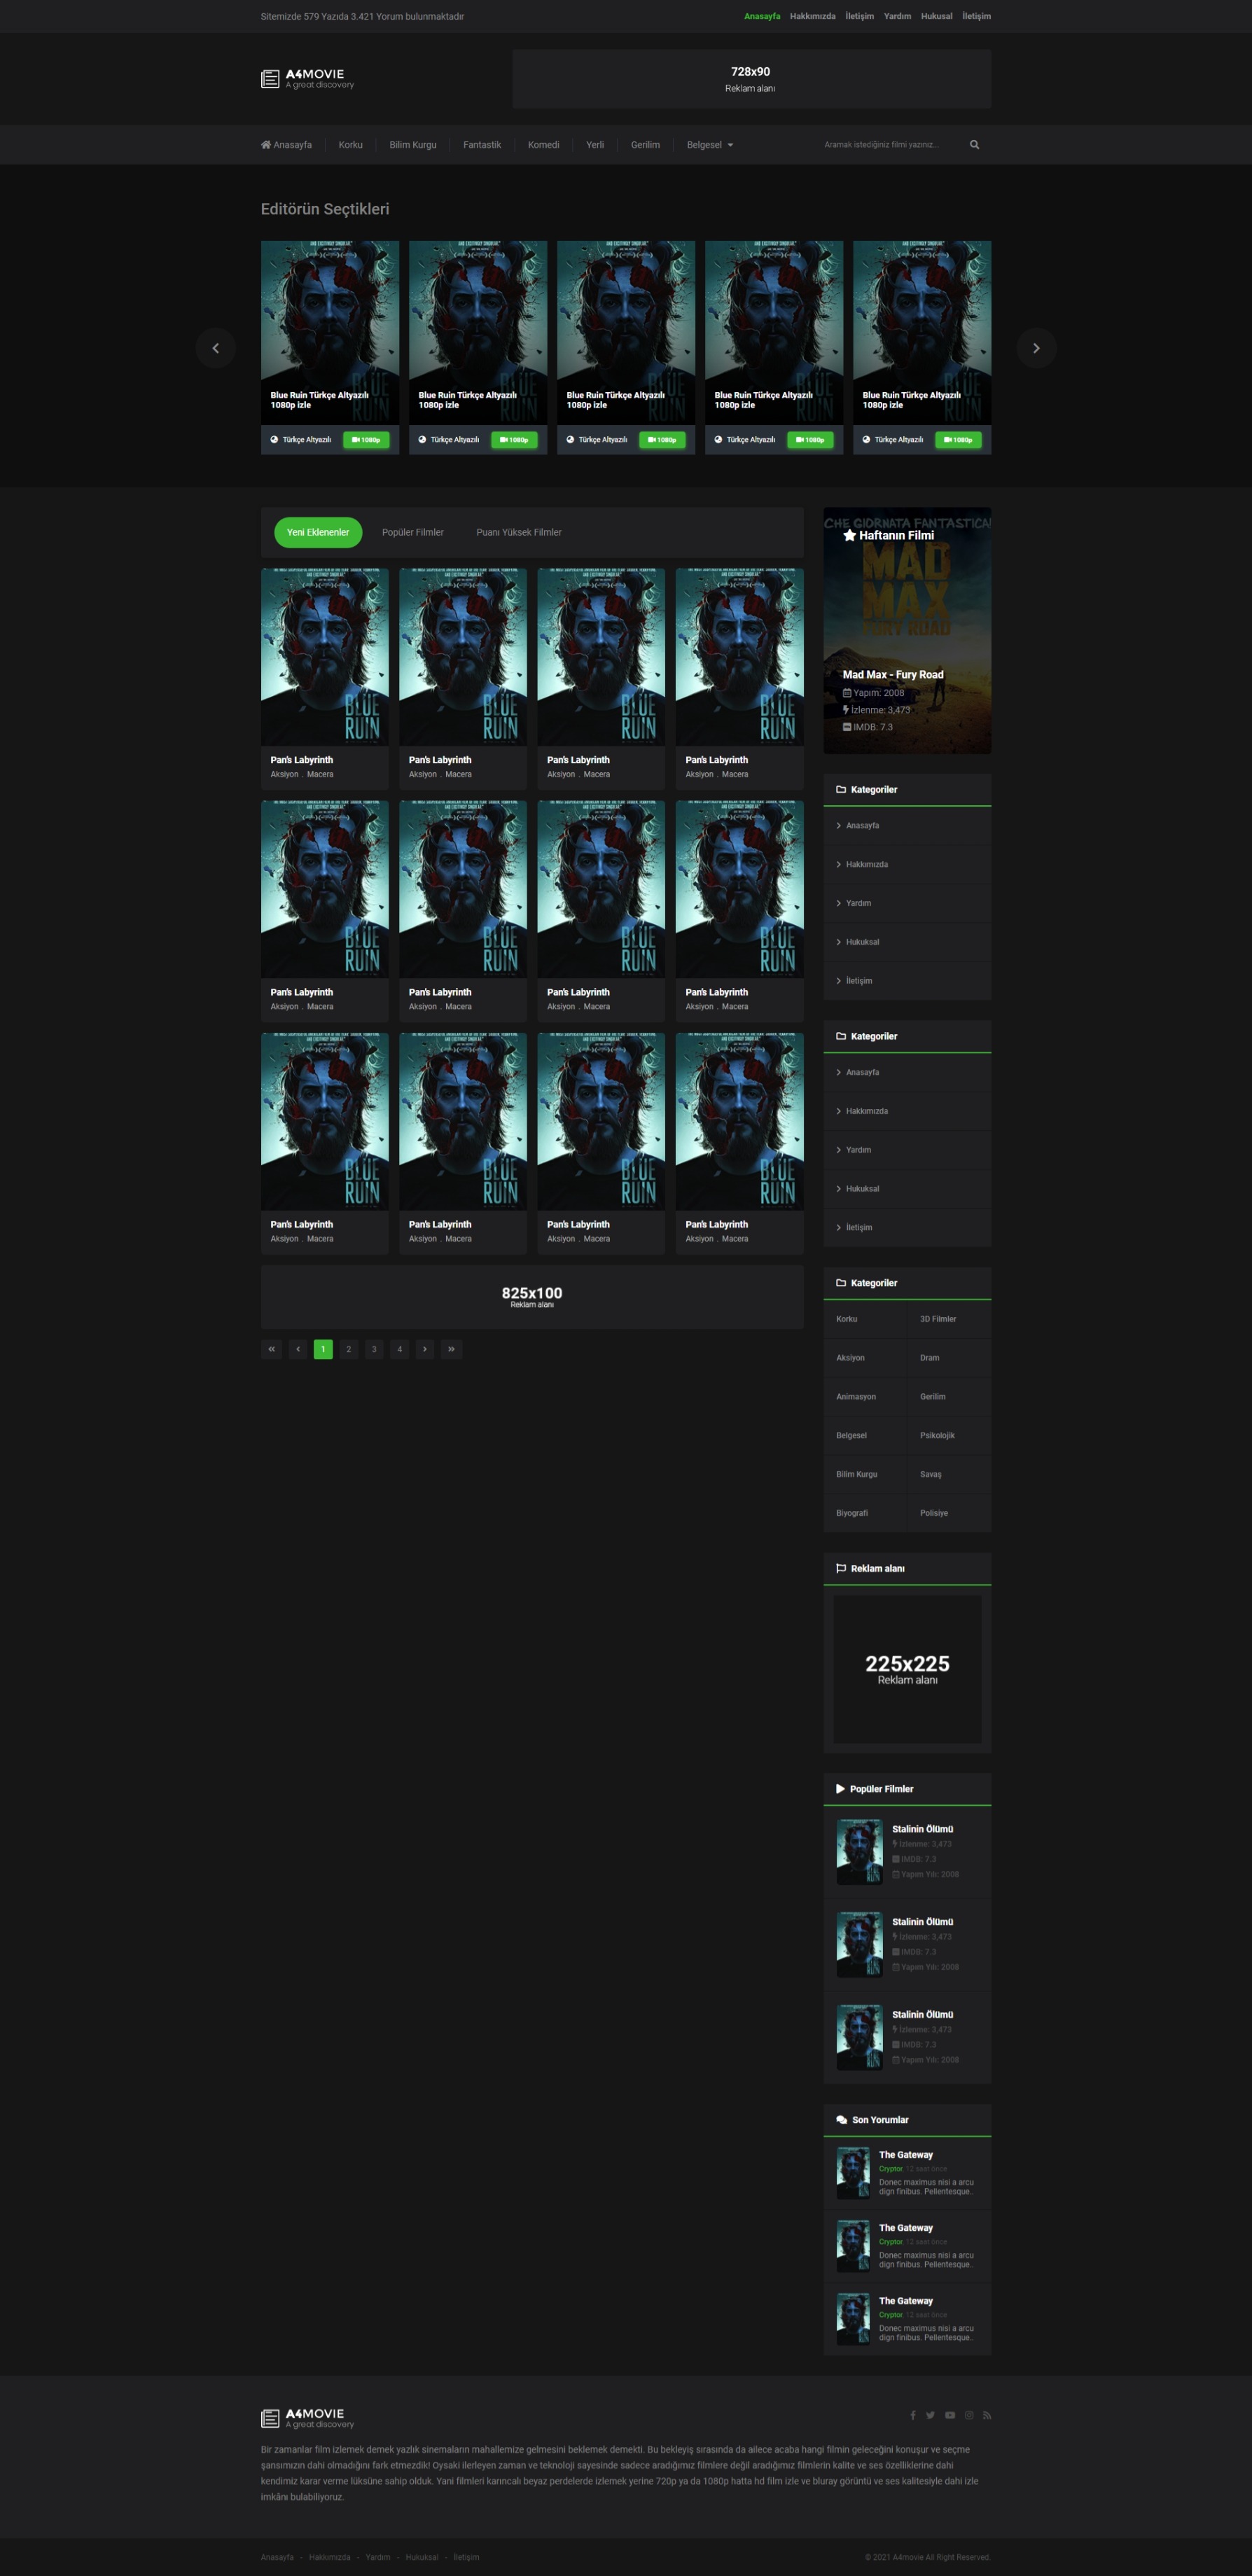Go to page 4 in the pagination
Screen dimensions: 1252x2576
click(400, 1349)
